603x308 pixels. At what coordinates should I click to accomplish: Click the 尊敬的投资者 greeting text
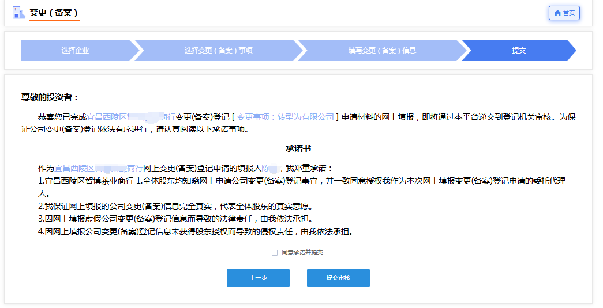(50, 97)
